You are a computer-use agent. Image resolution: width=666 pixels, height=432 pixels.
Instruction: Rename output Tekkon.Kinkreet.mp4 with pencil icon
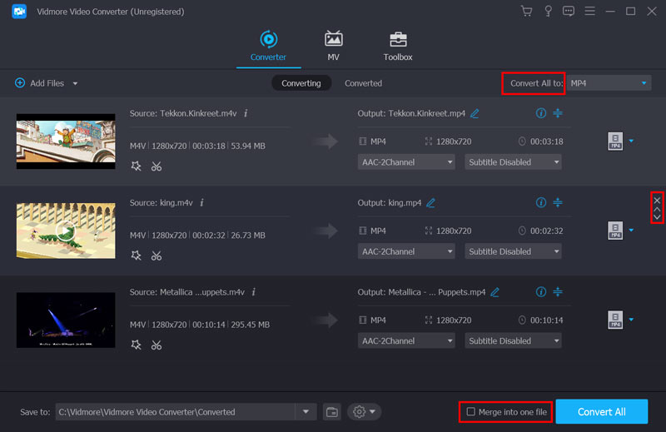[475, 113]
